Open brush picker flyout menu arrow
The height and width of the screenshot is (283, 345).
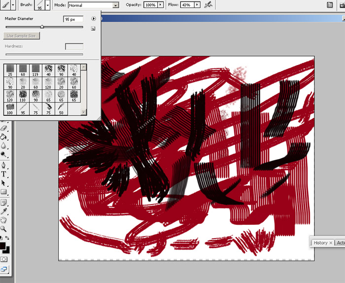pyautogui.click(x=93, y=18)
